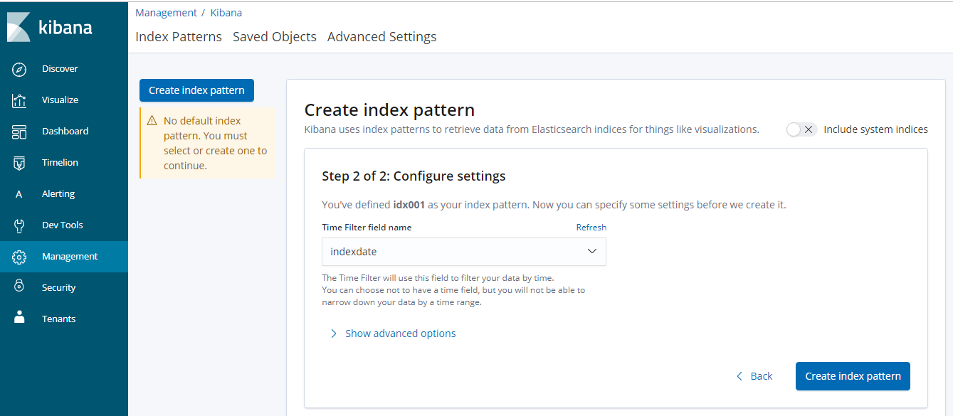This screenshot has width=953, height=416.
Task: Click the Kibana breadcrumb link
Action: click(x=226, y=13)
